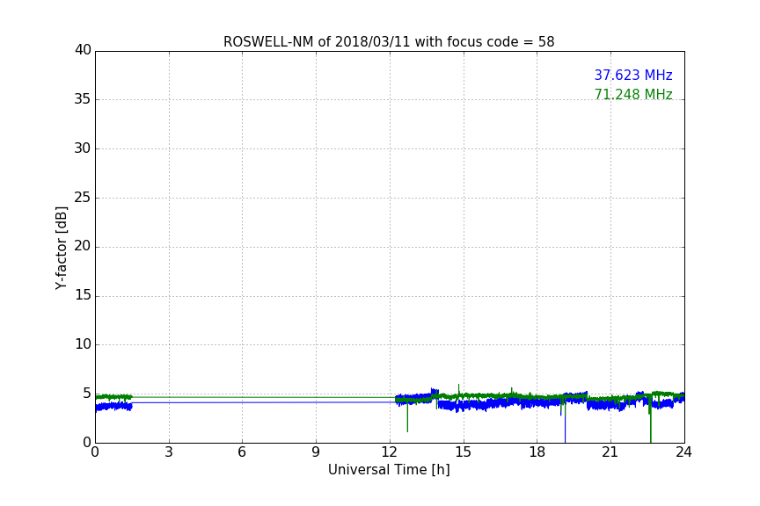
Task: Click the x-axis tick label '3'
Action: click(169, 452)
